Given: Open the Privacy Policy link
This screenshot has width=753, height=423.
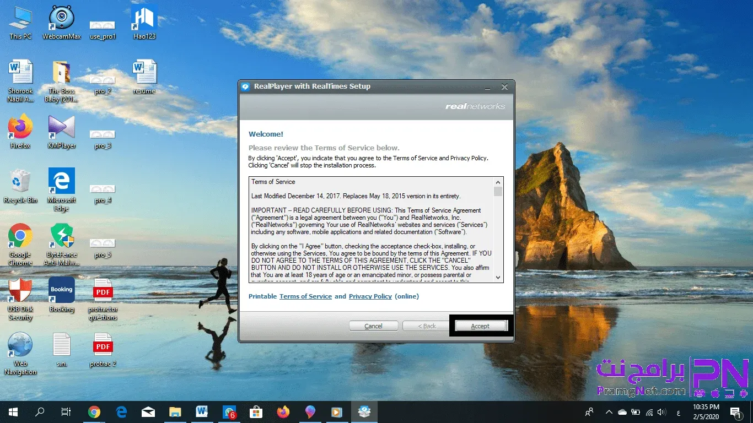Looking at the screenshot, I should pyautogui.click(x=370, y=296).
